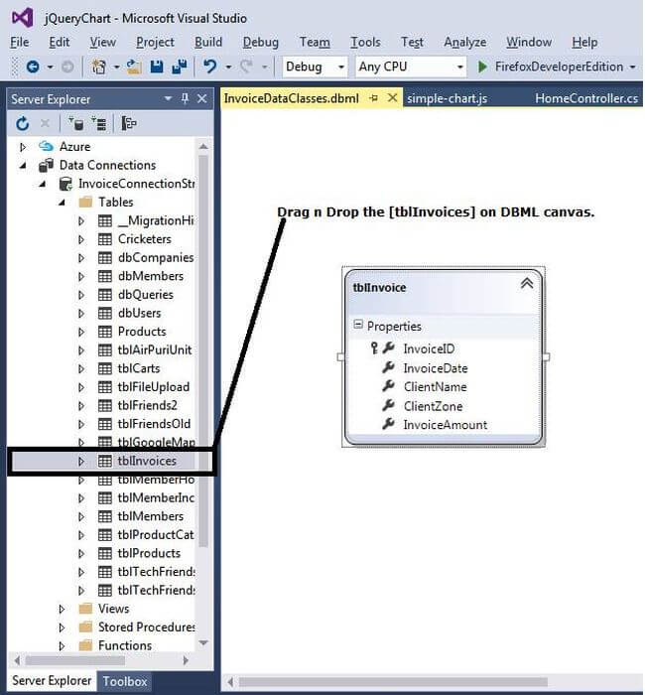This screenshot has width=645, height=695.
Task: Select the InvoiceConnectionString connection node
Action: pyautogui.click(x=137, y=184)
